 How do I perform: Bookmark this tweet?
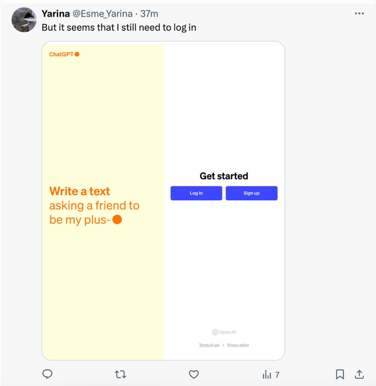[340, 374]
